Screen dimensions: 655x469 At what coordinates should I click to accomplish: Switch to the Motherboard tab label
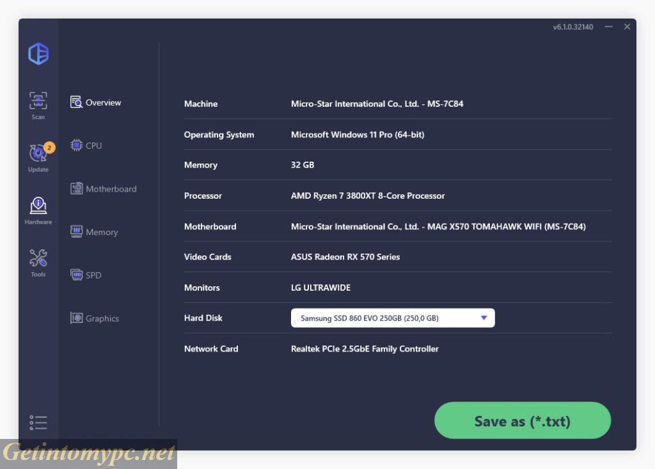pyautogui.click(x=111, y=189)
